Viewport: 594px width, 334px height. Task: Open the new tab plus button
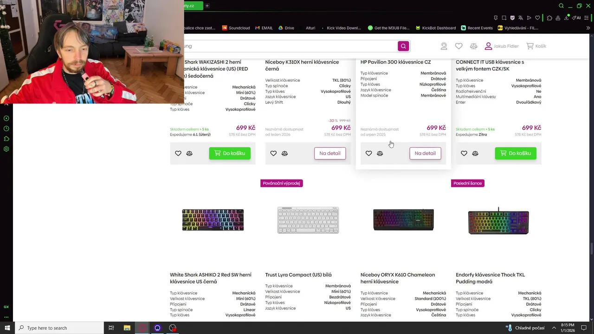pyautogui.click(x=207, y=6)
